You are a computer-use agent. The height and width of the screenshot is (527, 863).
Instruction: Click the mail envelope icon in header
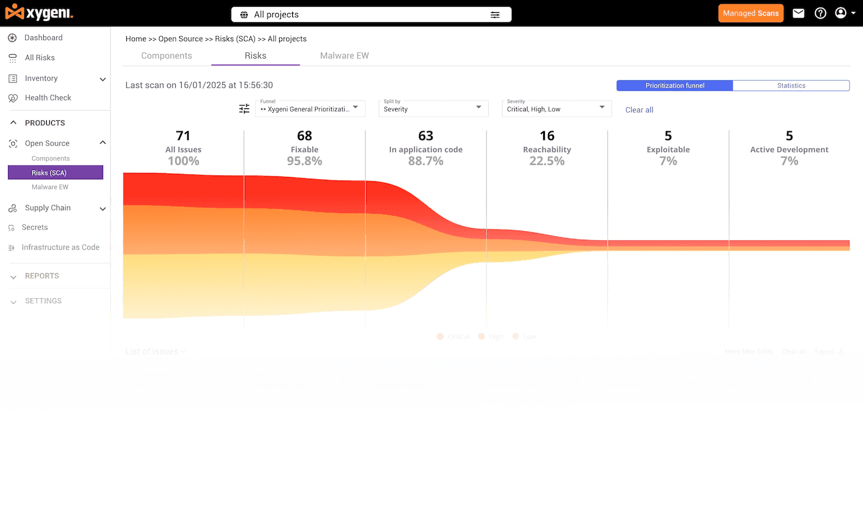(798, 14)
